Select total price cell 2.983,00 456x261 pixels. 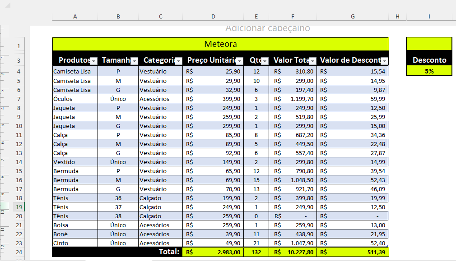point(213,252)
